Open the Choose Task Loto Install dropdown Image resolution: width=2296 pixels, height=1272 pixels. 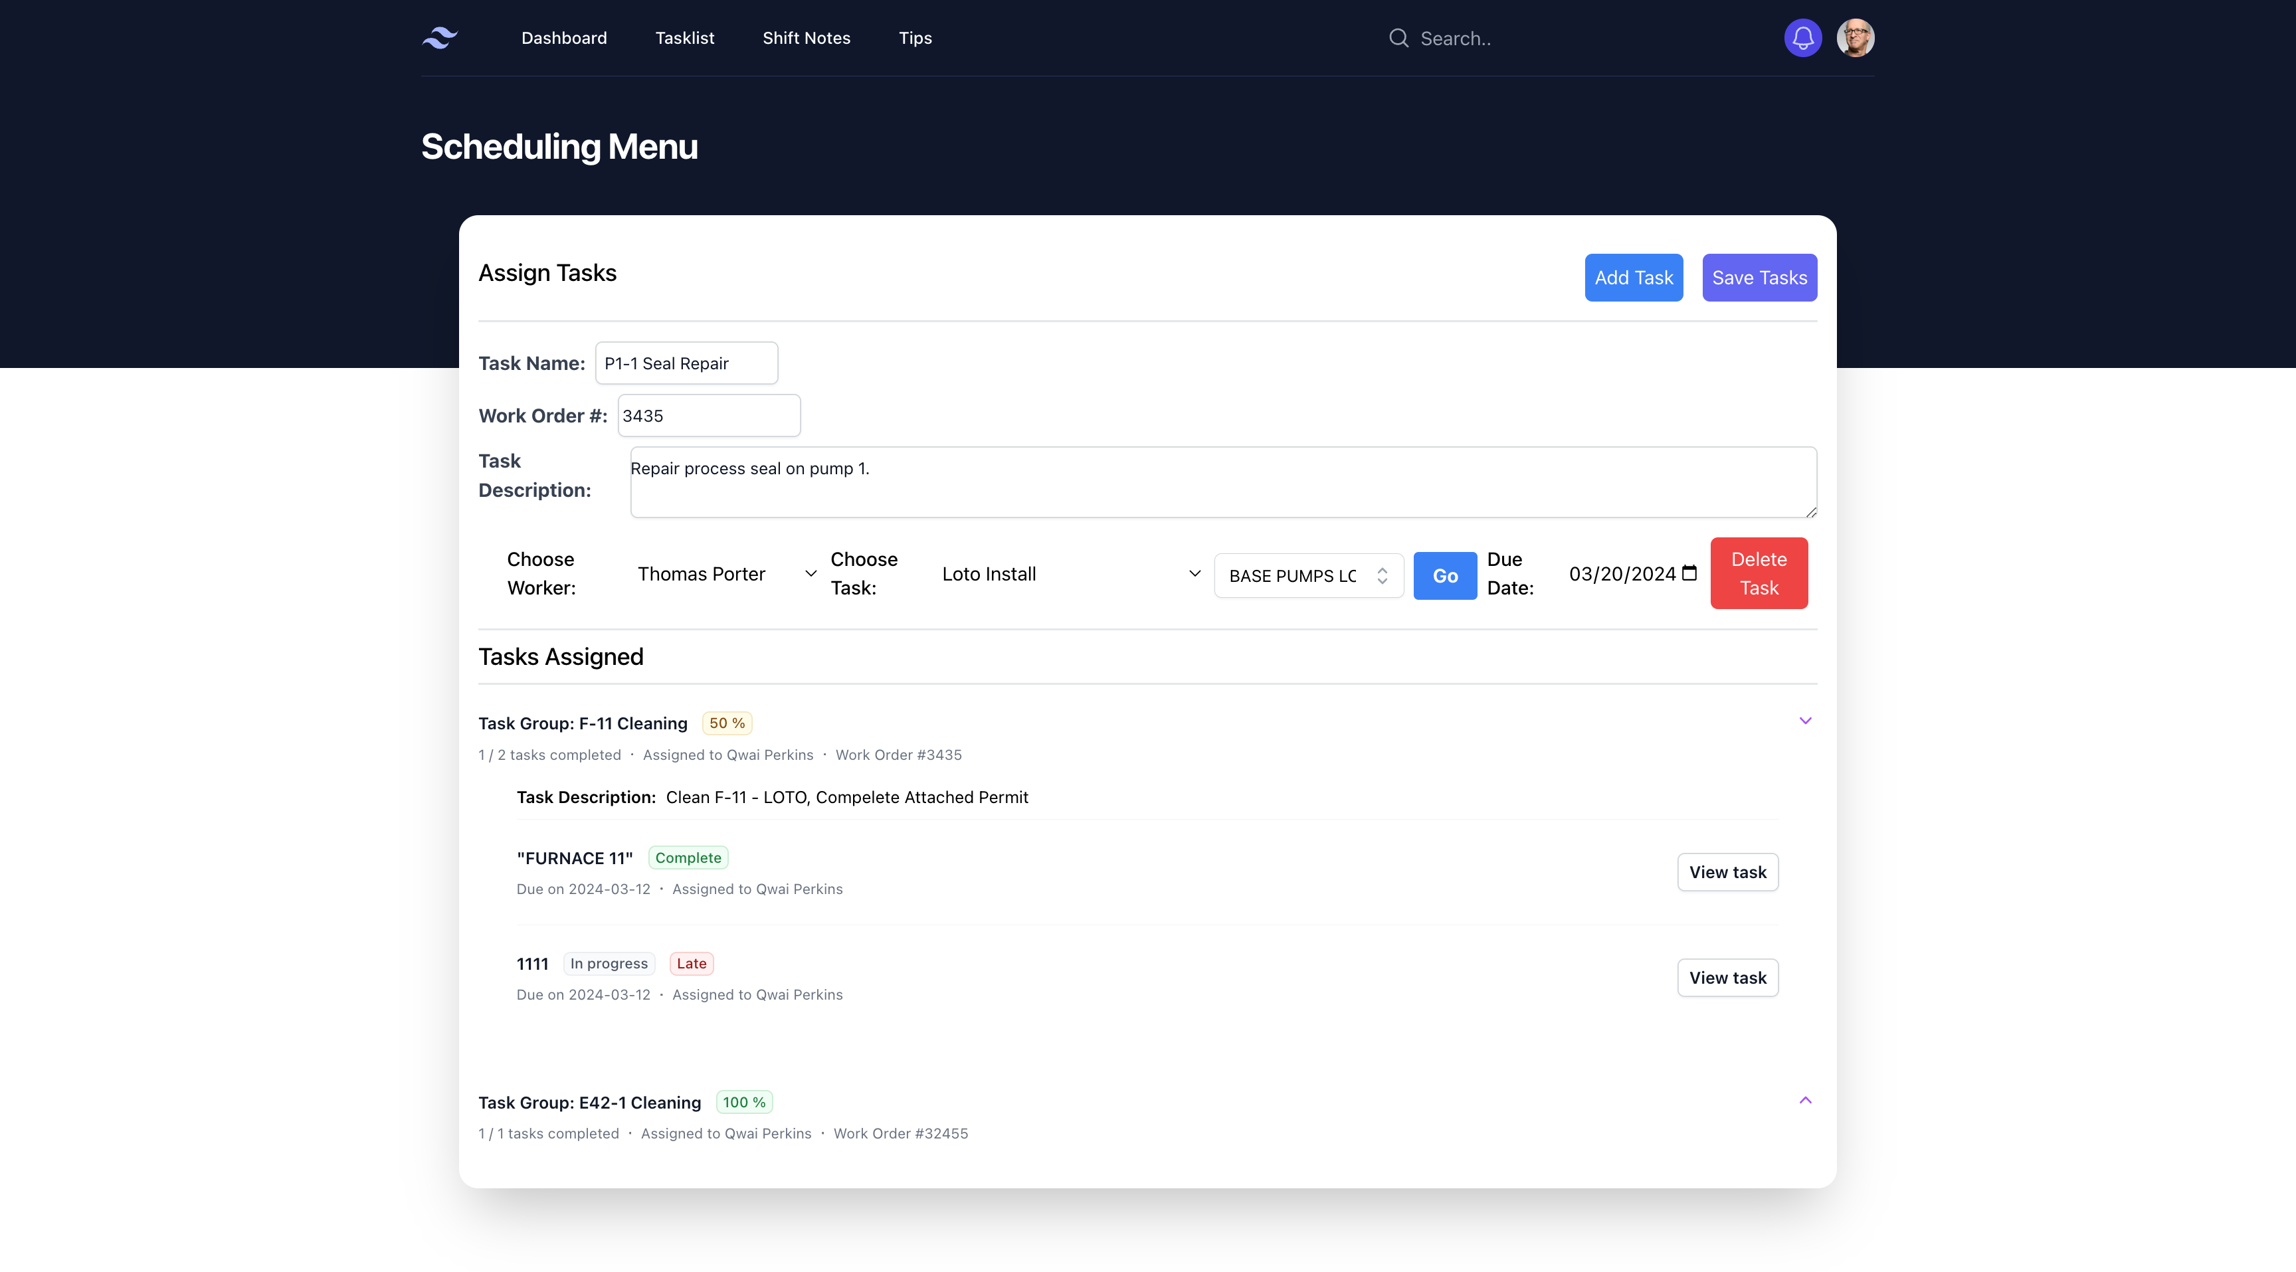(x=1070, y=574)
